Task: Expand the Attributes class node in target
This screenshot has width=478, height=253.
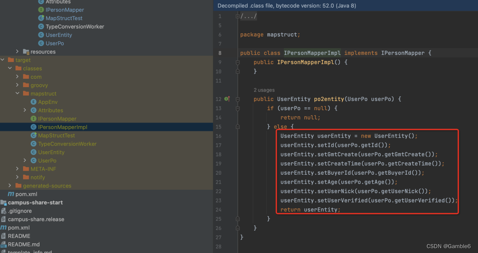Action: (x=25, y=110)
